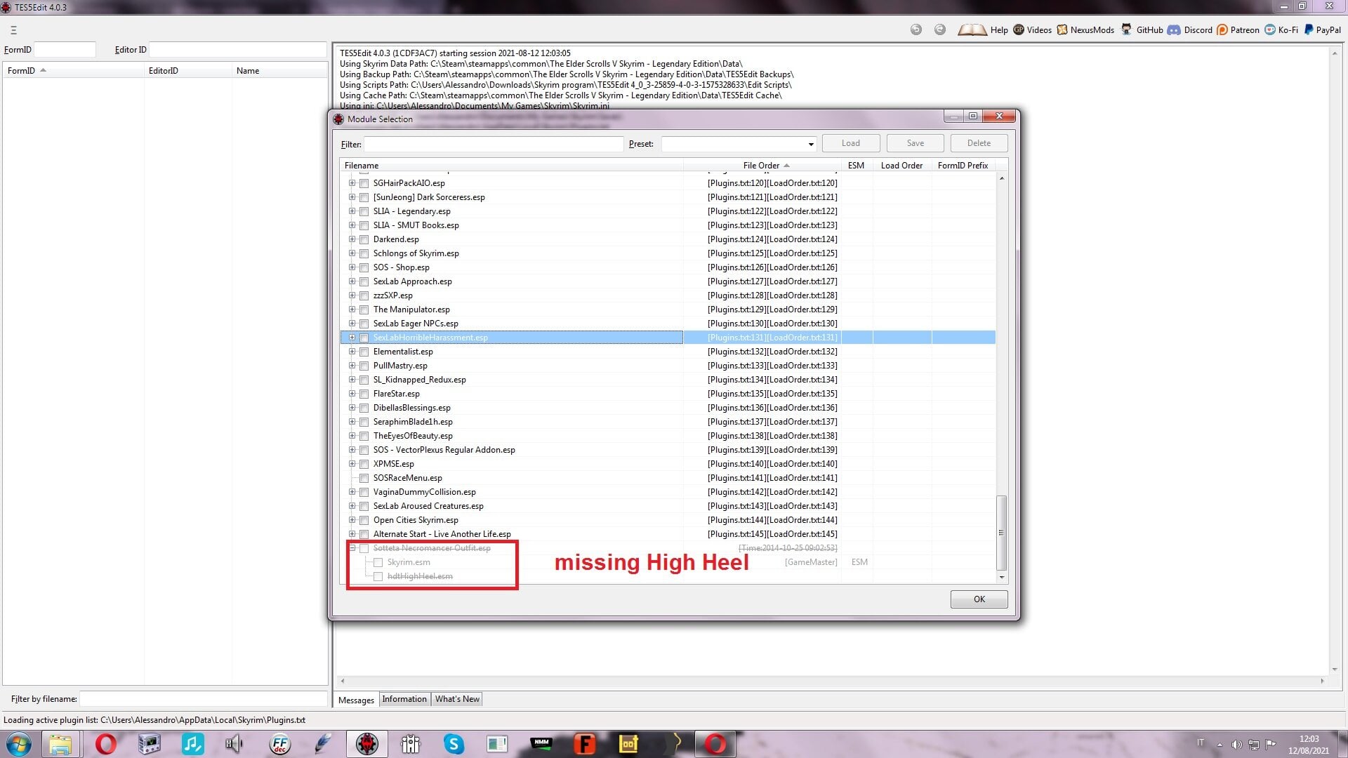The height and width of the screenshot is (758, 1348).
Task: Tick the Darkend.esp checkbox
Action: click(364, 239)
